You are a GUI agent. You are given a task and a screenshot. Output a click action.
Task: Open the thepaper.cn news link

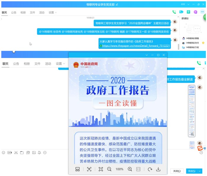[x=136, y=46]
